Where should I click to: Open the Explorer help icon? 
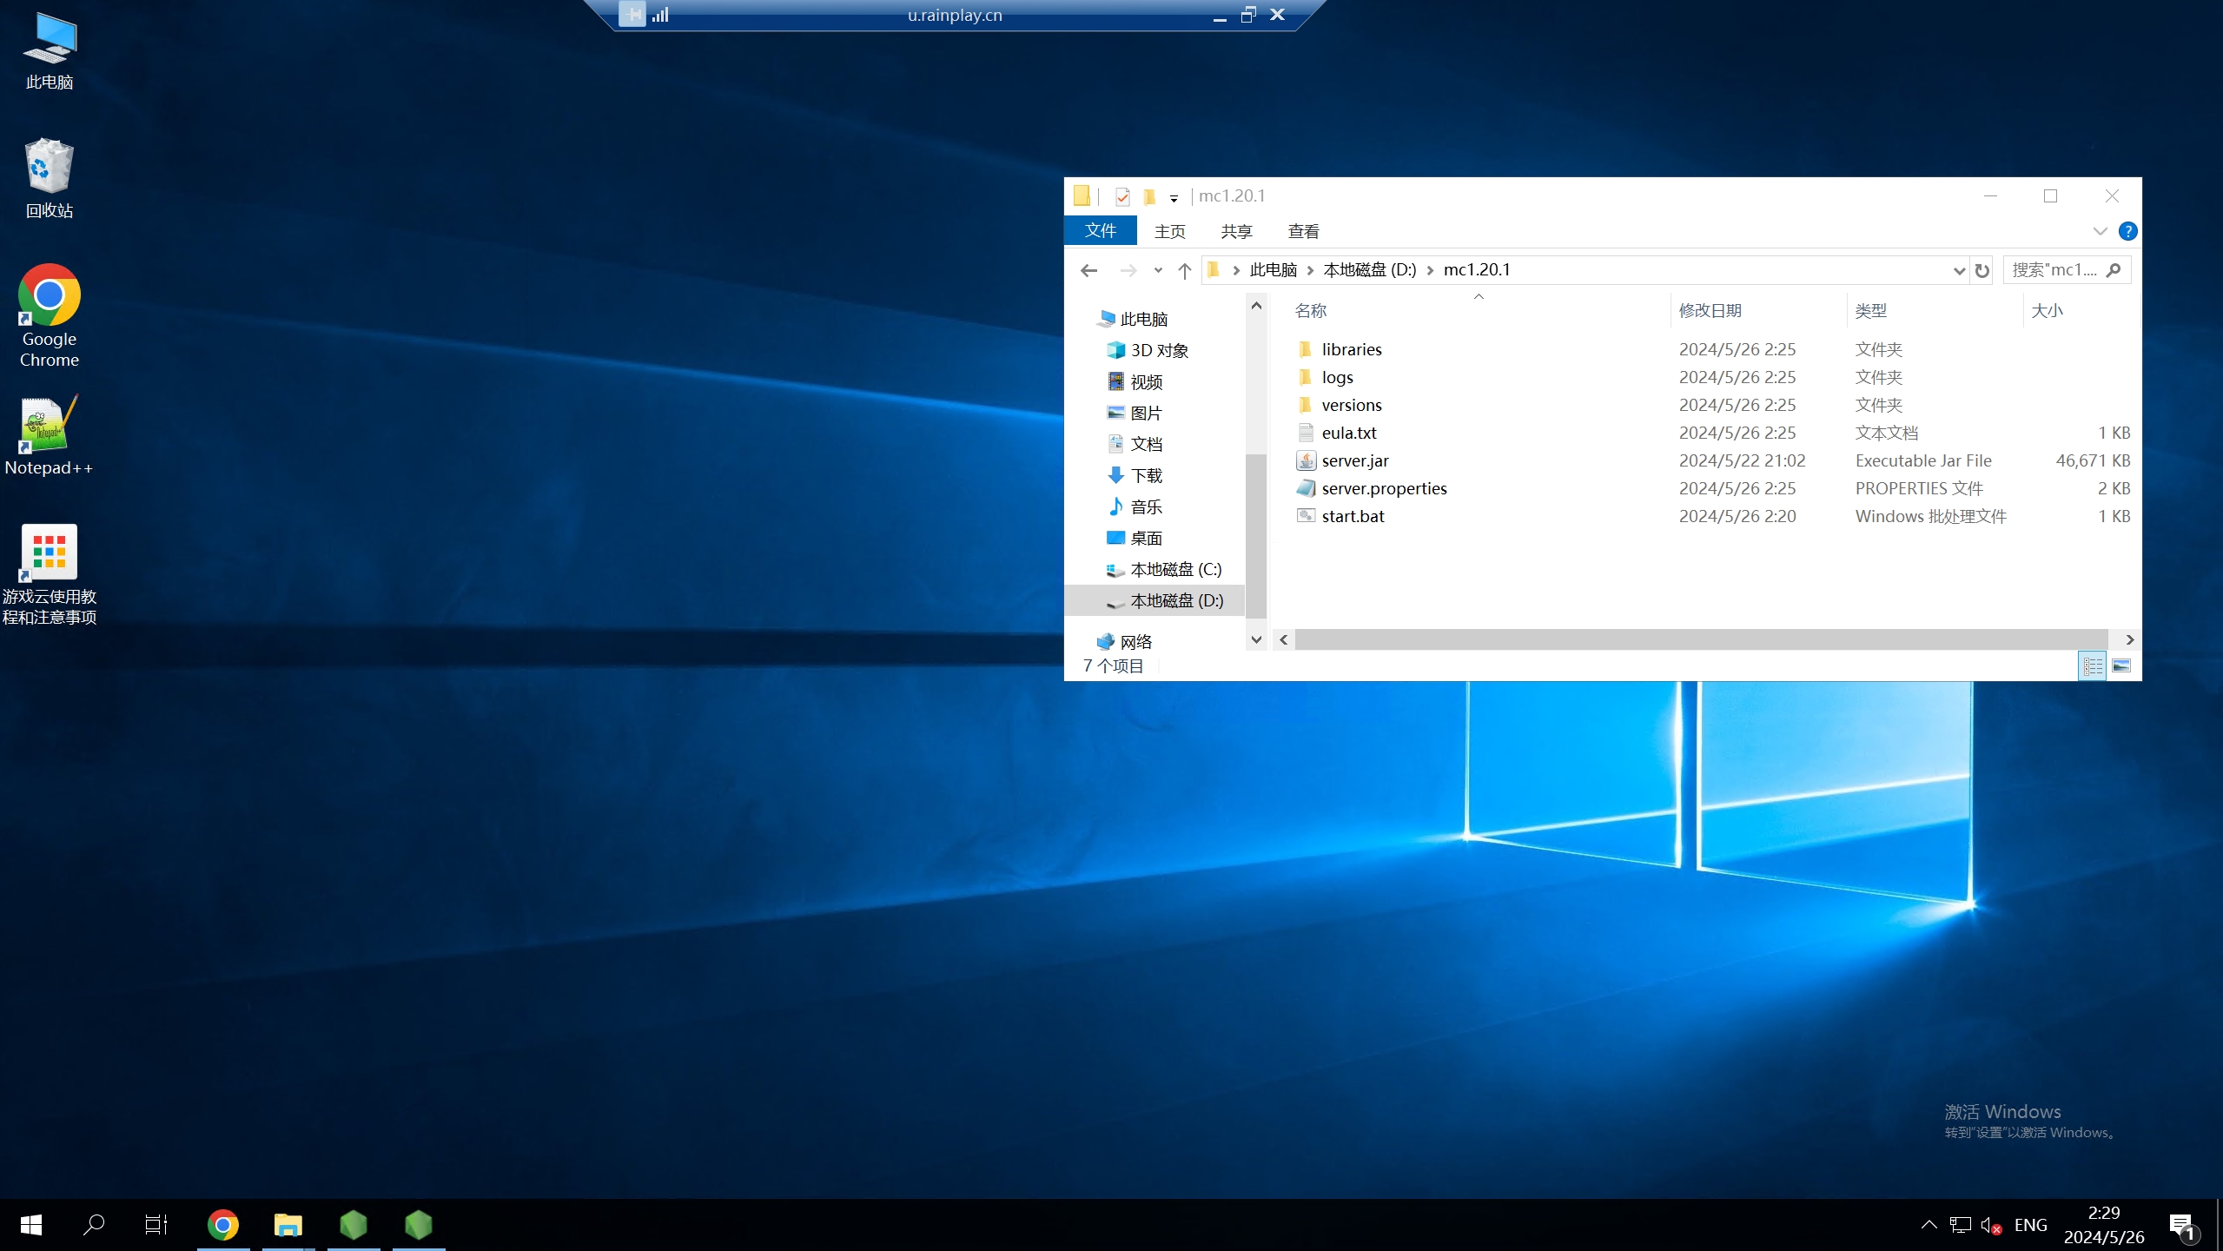[x=2127, y=231]
